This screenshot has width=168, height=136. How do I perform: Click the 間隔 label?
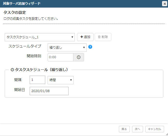pyautogui.click(x=18, y=80)
